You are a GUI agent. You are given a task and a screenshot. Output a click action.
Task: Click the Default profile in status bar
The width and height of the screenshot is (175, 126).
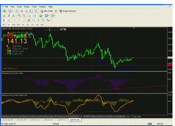(56, 124)
